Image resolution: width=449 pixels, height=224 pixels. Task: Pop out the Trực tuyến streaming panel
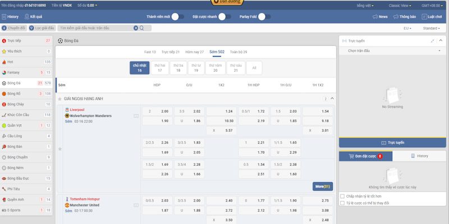[432, 41]
